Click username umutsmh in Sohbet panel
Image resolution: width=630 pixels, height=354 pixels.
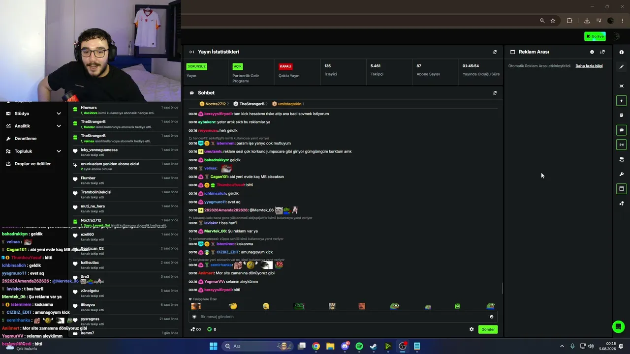pos(213,151)
